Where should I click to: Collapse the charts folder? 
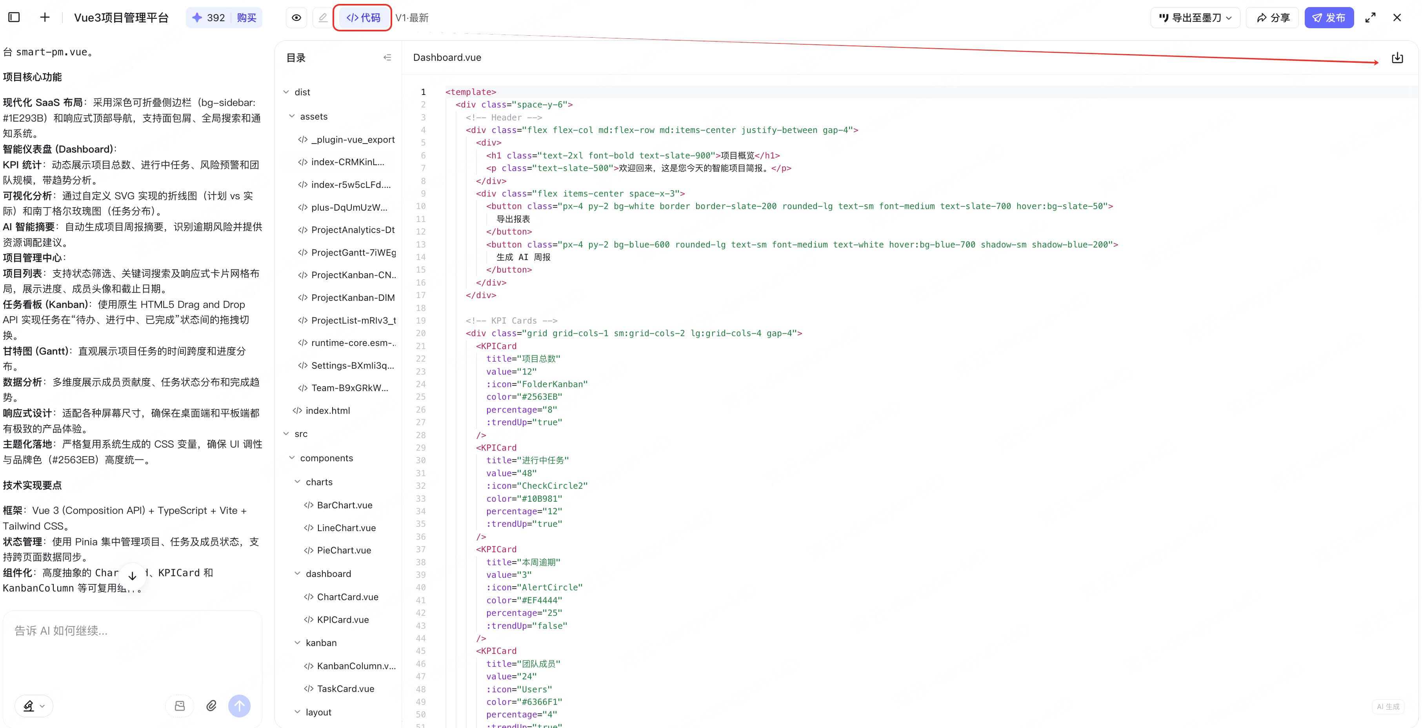(298, 482)
